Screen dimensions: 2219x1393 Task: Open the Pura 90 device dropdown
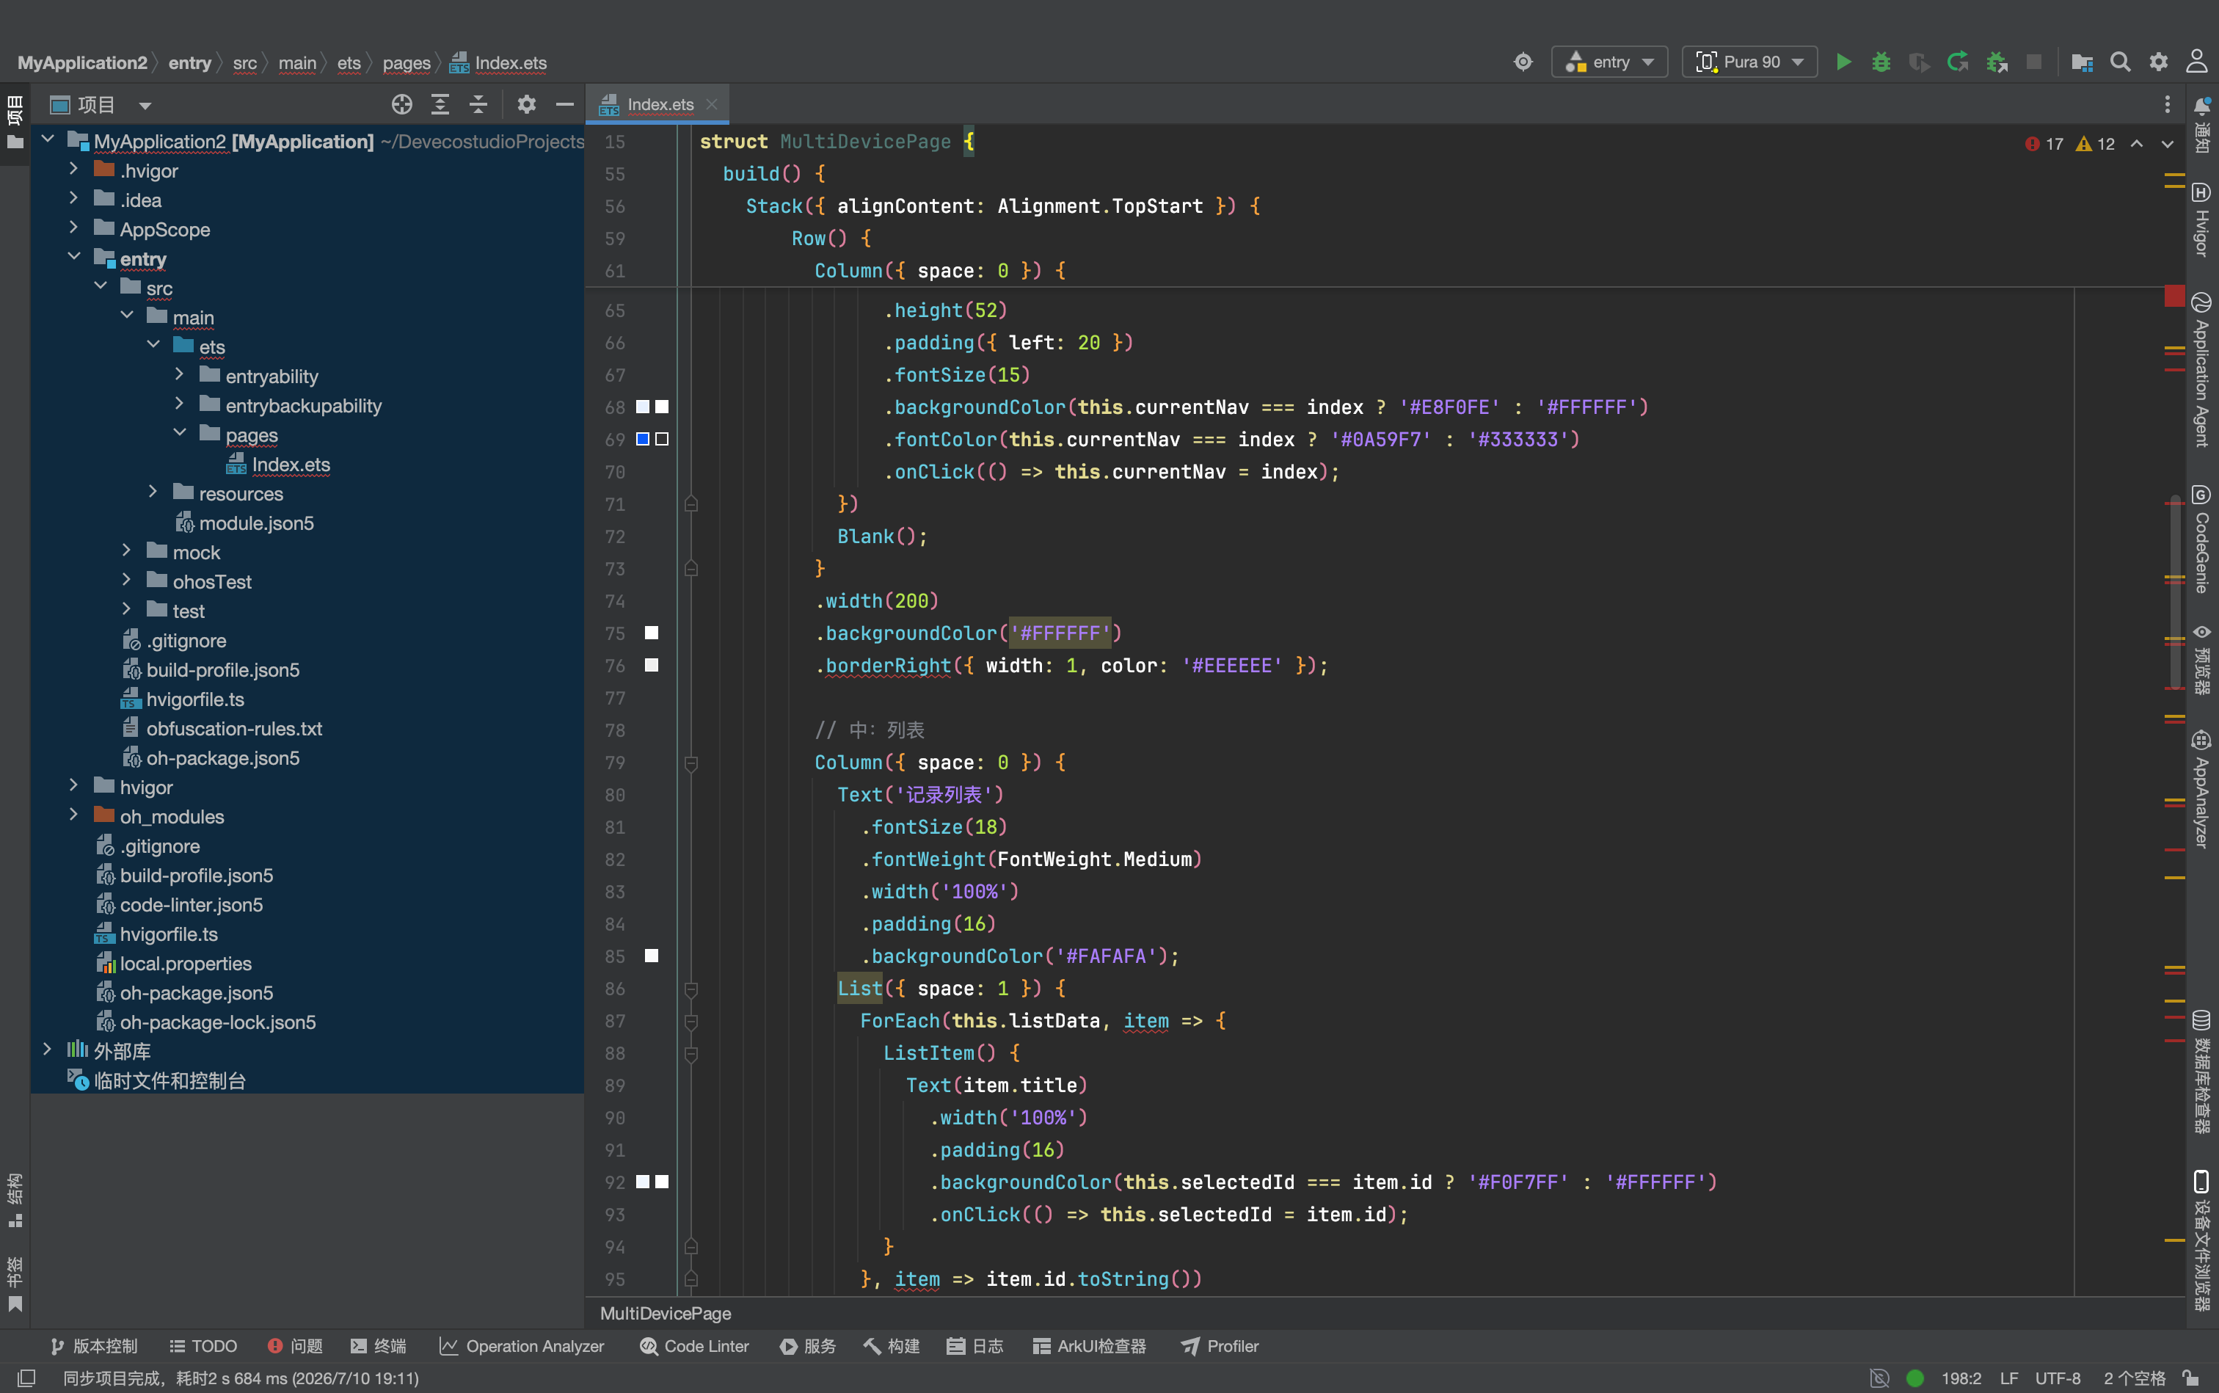tap(1749, 62)
